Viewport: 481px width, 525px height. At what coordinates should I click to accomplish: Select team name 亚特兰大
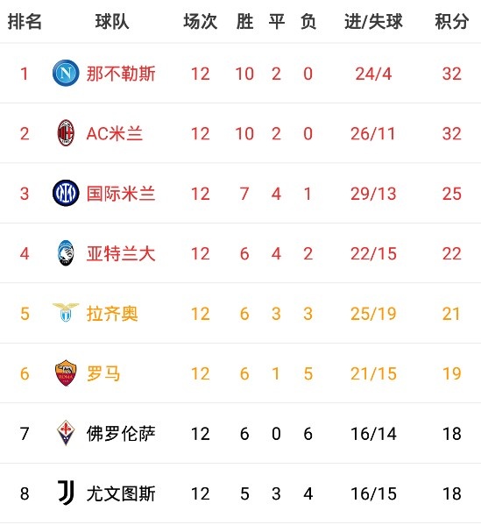click(121, 253)
